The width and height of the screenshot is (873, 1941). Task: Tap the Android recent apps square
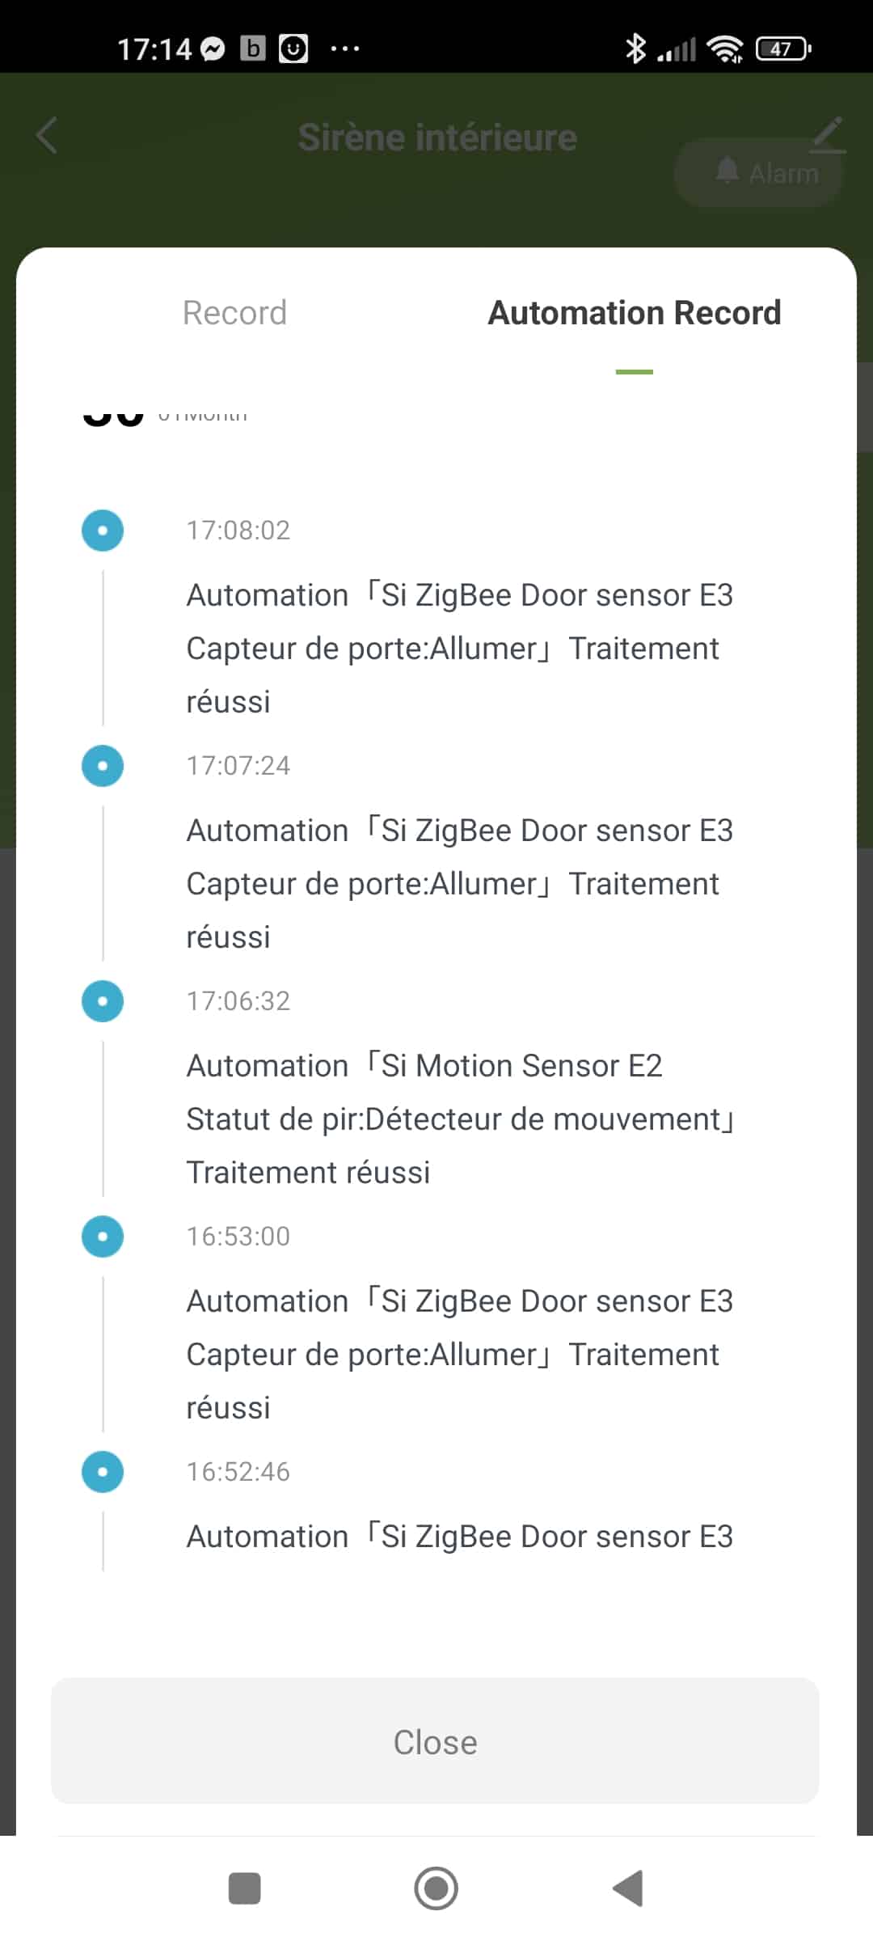[244, 1888]
